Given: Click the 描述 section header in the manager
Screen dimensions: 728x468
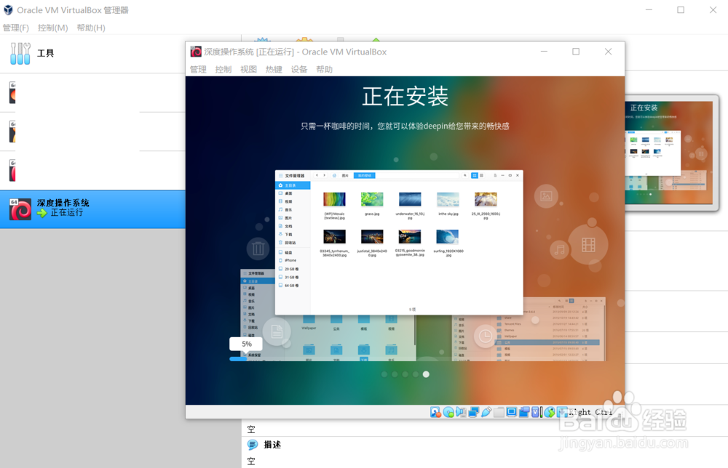Looking at the screenshot, I should [272, 445].
